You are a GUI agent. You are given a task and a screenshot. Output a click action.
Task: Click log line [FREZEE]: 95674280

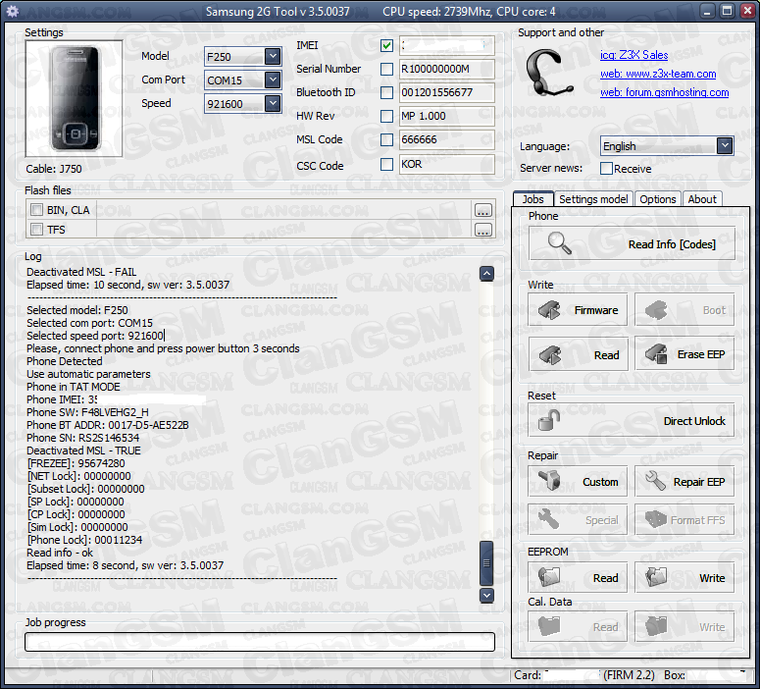76,463
